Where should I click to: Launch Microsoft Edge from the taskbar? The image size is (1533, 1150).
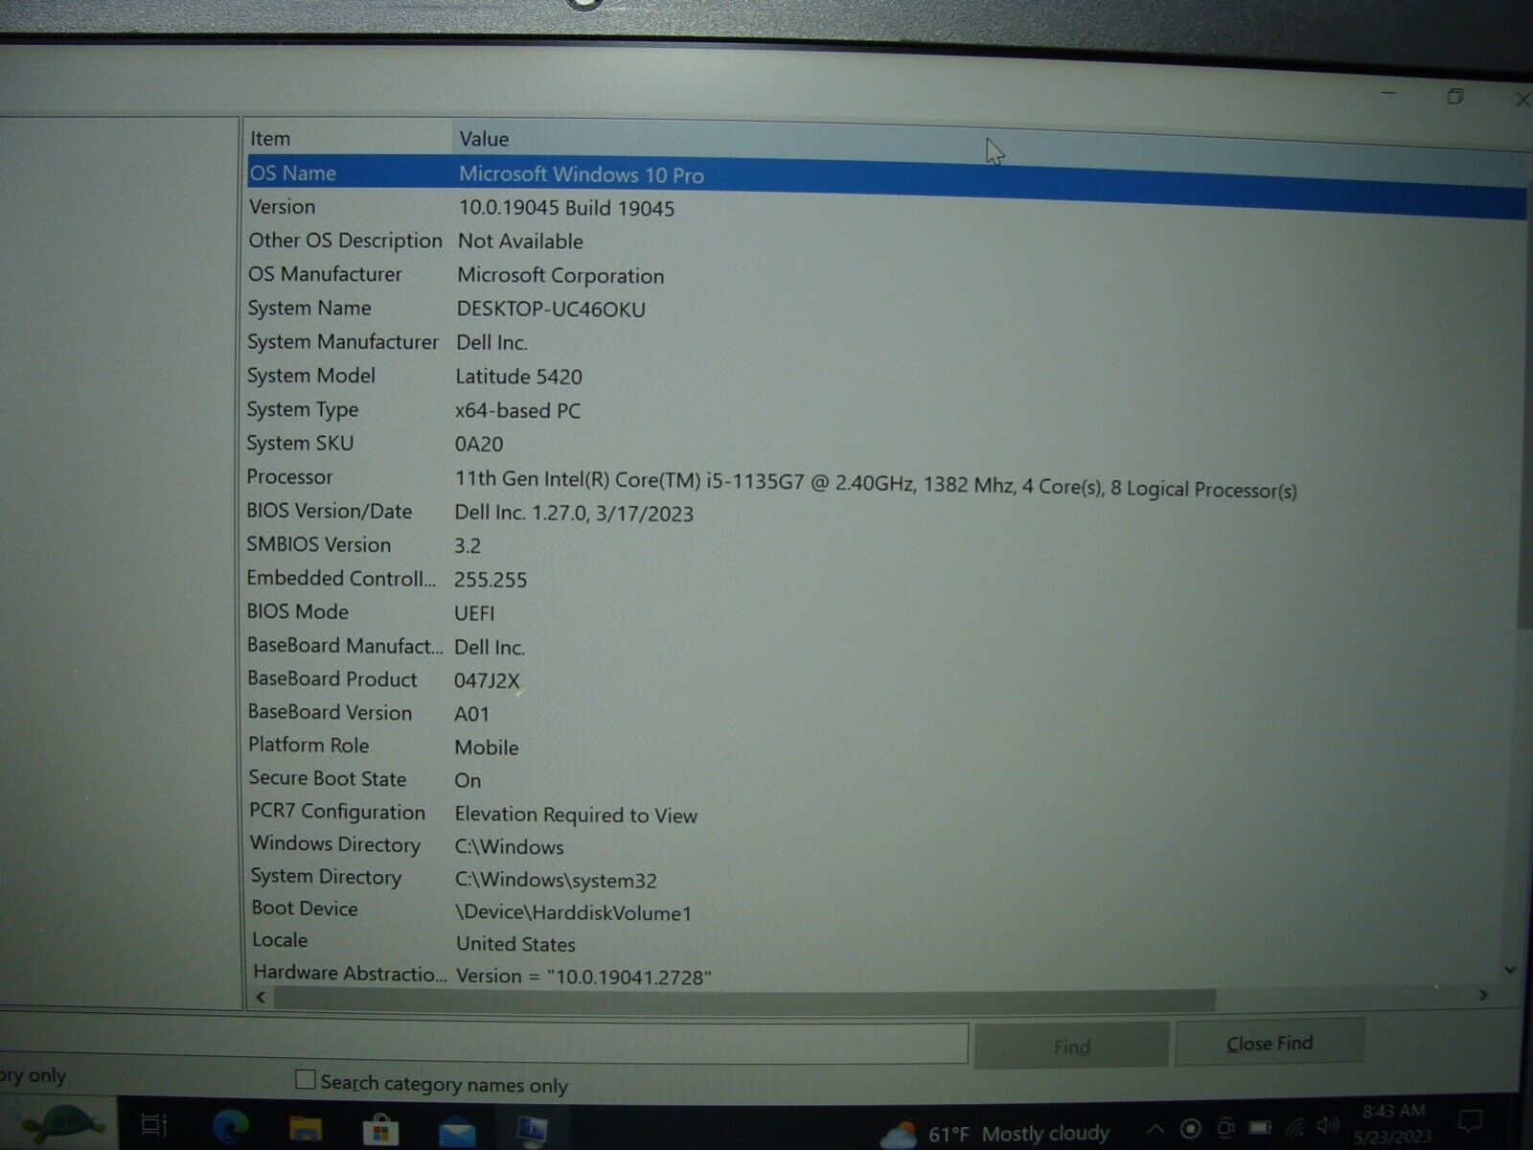[230, 1127]
